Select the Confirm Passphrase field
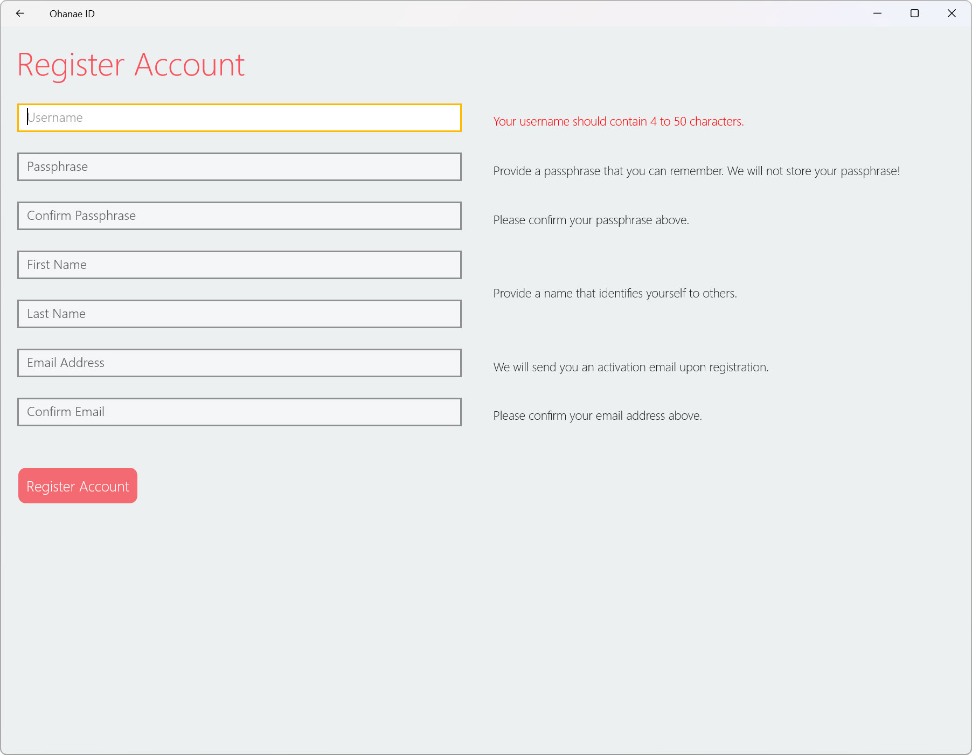 click(x=239, y=216)
